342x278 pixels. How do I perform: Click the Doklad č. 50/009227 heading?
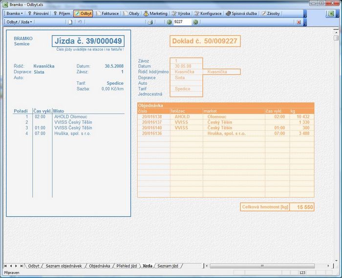205,41
